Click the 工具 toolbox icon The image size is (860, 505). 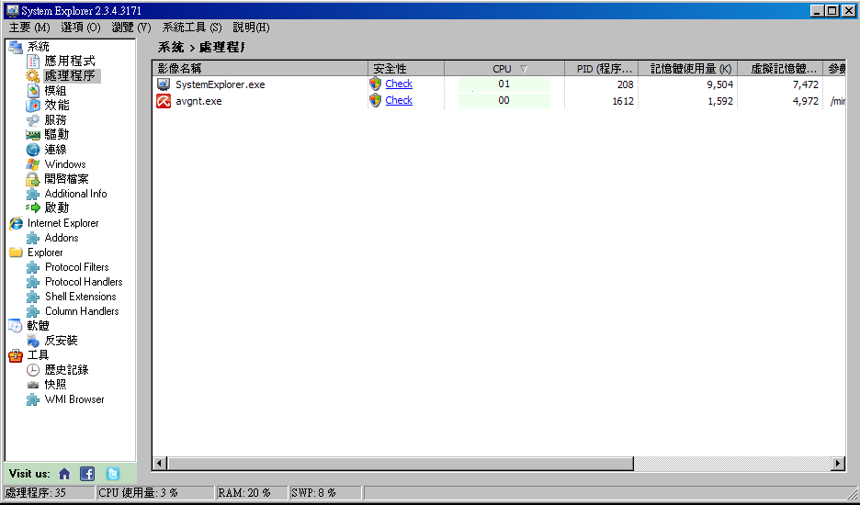pos(16,355)
